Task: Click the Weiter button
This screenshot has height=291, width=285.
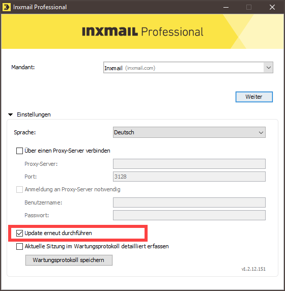Action: [x=254, y=97]
